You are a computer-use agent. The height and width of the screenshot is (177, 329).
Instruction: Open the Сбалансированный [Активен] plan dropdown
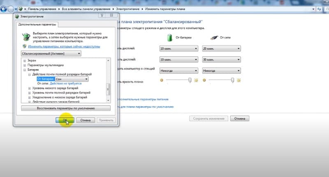[51, 54]
